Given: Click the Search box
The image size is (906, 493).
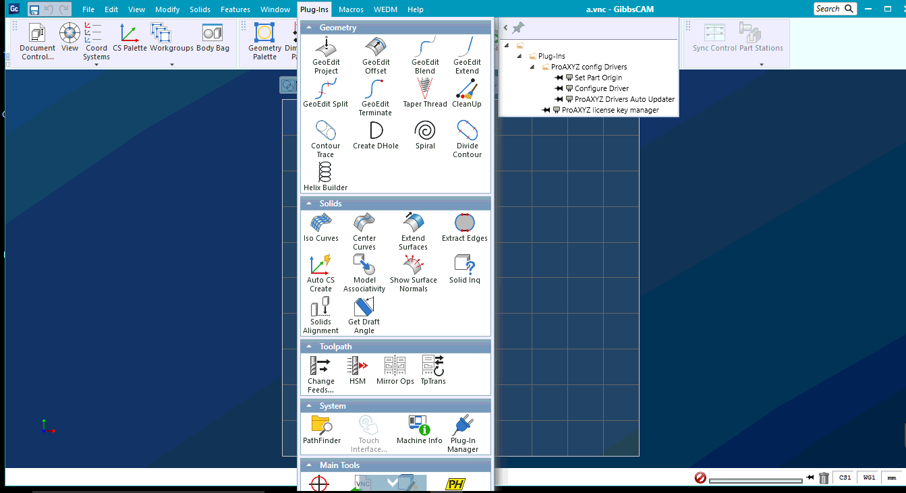Looking at the screenshot, I should tap(835, 9).
